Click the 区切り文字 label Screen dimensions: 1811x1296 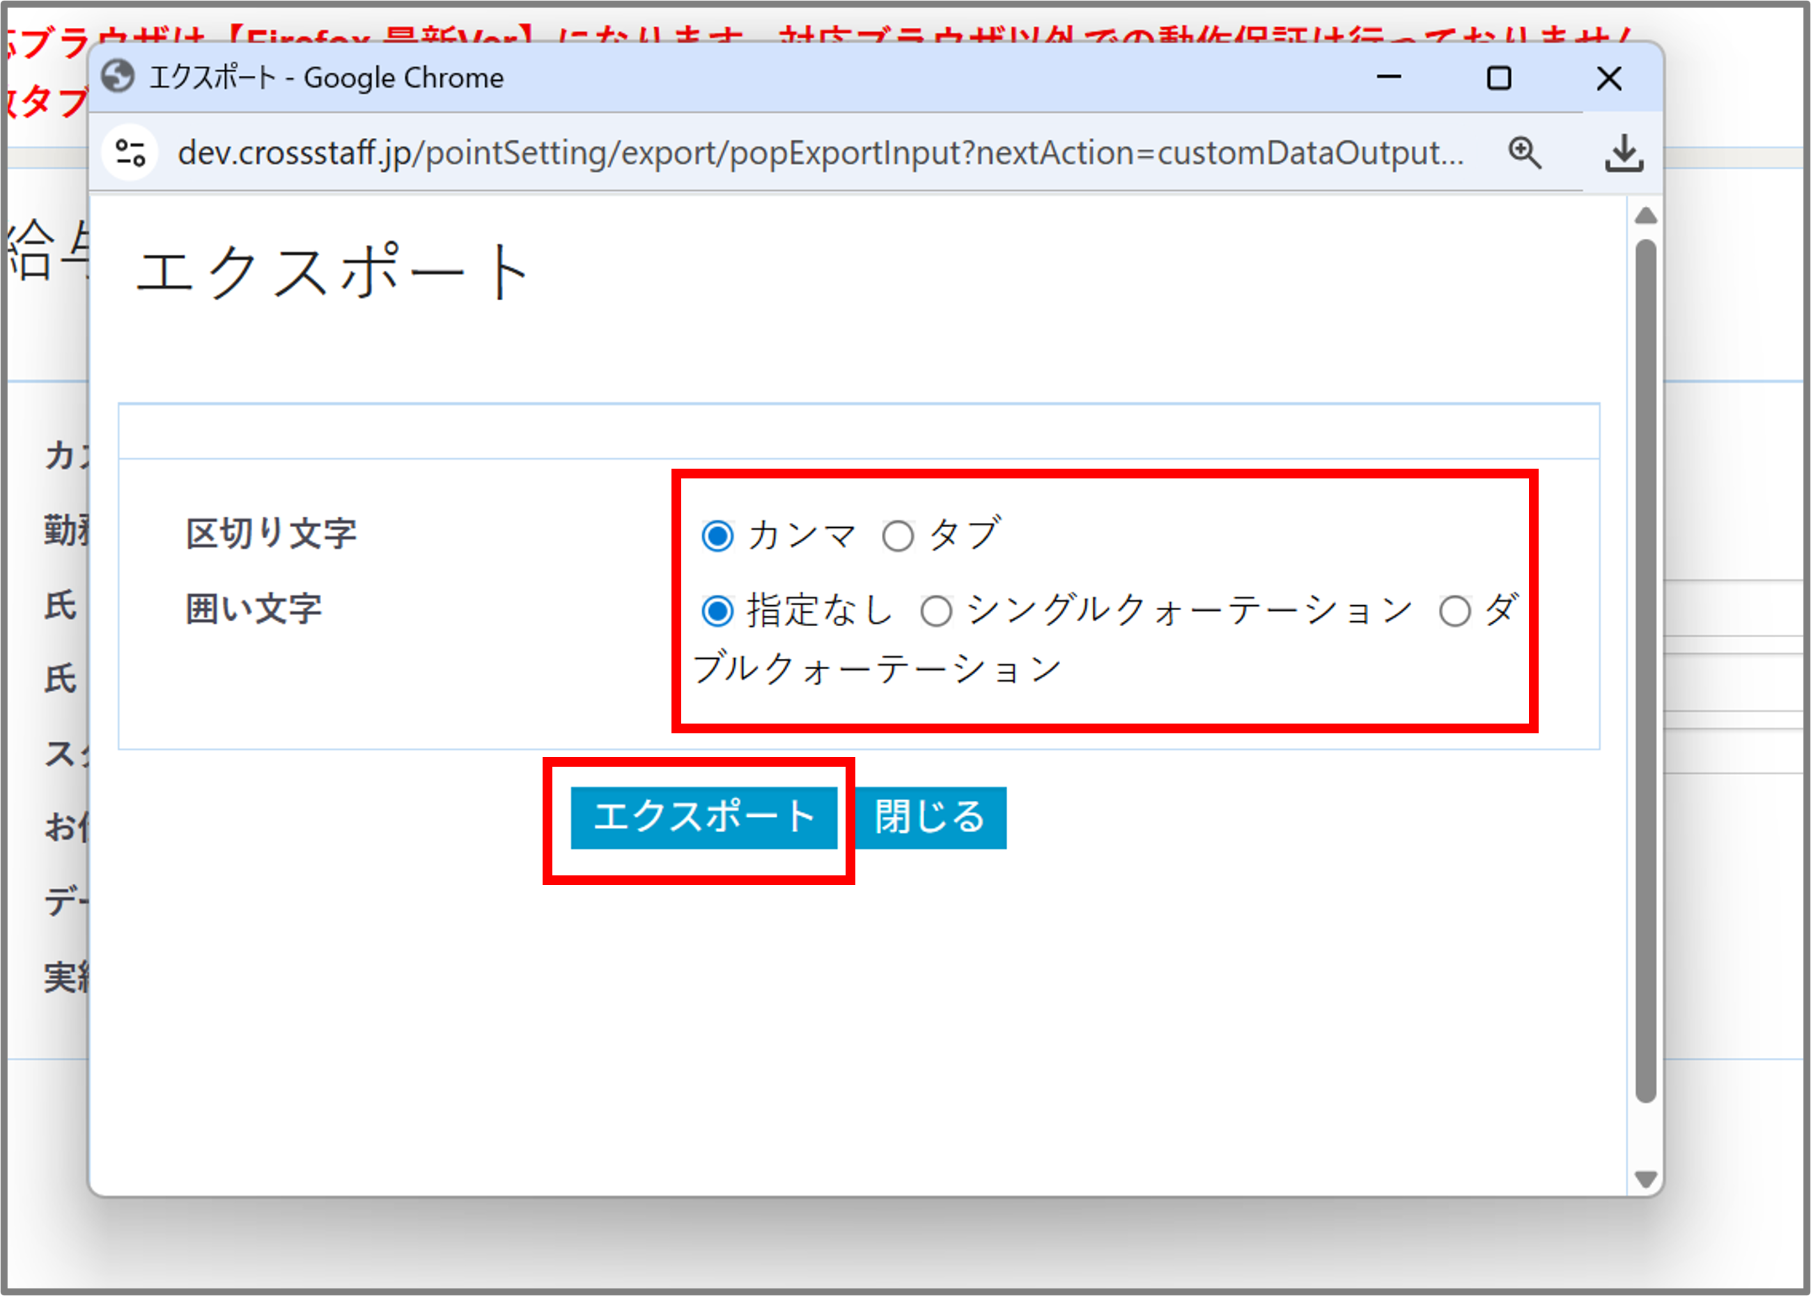(272, 533)
